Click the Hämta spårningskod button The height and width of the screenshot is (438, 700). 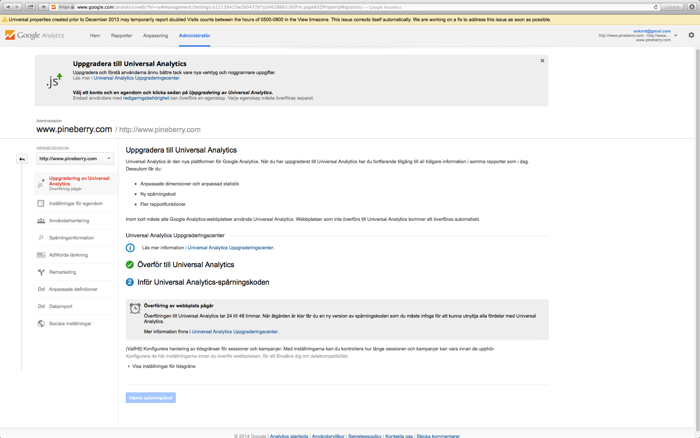click(151, 398)
